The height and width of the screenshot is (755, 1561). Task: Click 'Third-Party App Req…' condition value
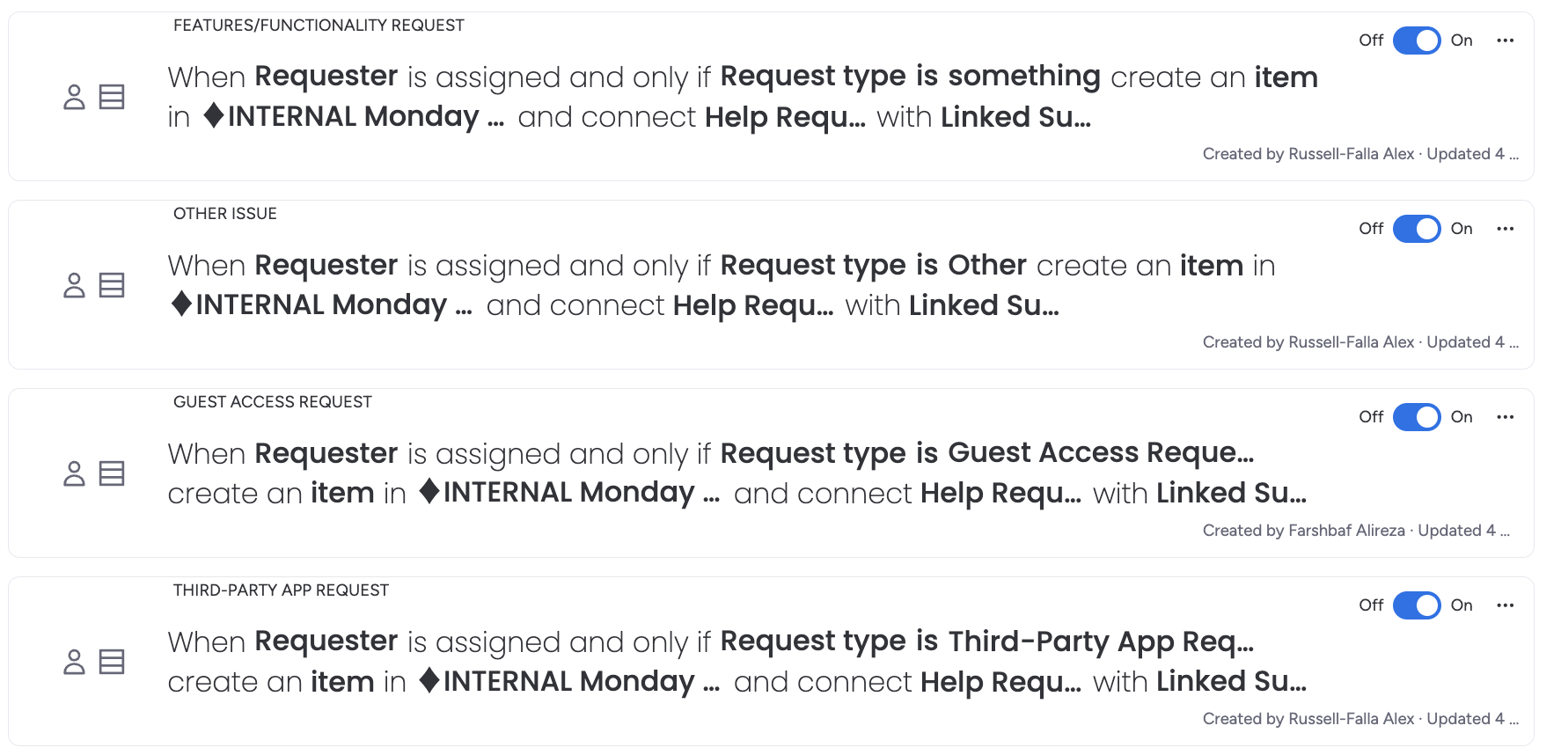click(x=1100, y=641)
